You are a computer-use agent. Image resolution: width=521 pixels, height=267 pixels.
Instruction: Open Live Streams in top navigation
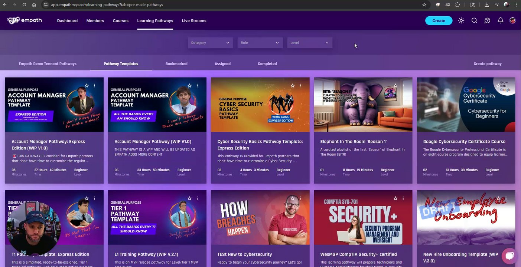(x=194, y=21)
